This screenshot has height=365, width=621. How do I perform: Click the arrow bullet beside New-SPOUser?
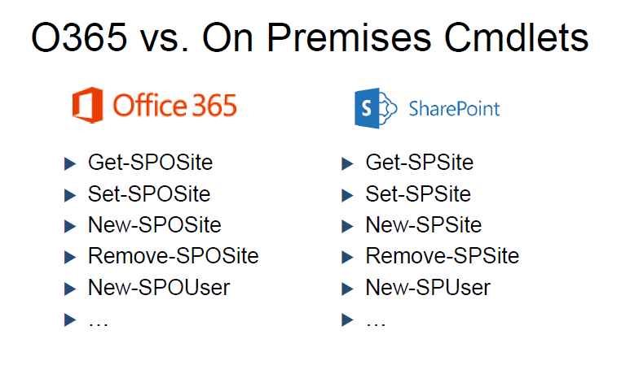70,289
